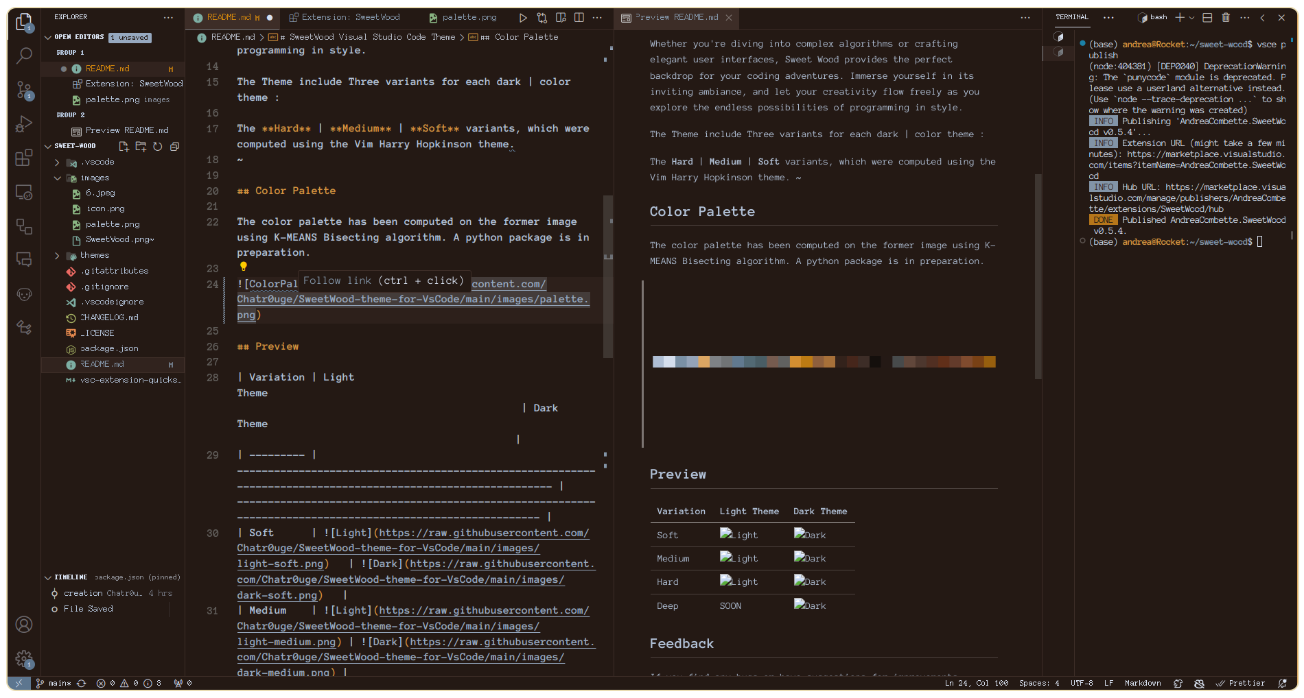
Task: Follow the light-soft.png image URL link
Action: click(x=413, y=548)
